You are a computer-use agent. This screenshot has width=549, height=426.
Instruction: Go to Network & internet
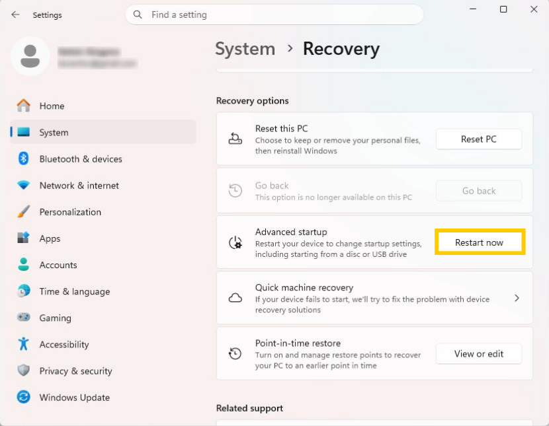click(103, 185)
